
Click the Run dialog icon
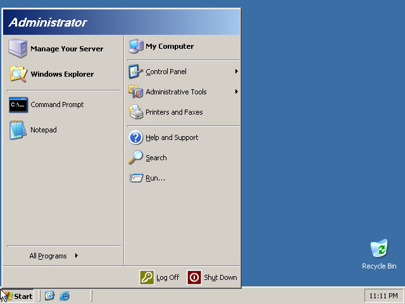136,178
